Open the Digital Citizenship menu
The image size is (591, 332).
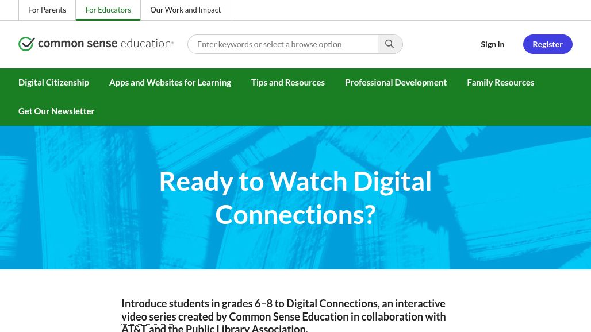pyautogui.click(x=53, y=83)
